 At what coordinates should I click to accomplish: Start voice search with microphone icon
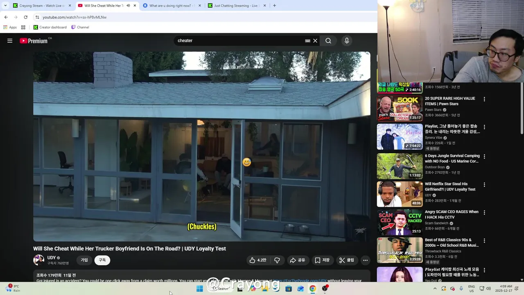coord(347,41)
